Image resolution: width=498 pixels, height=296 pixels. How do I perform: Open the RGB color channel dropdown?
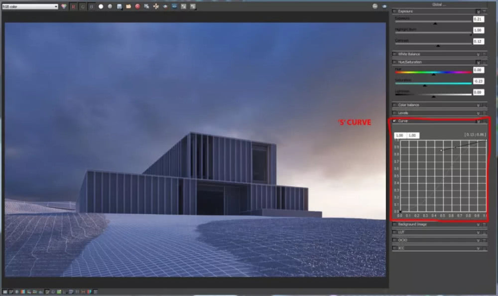[x=30, y=6]
